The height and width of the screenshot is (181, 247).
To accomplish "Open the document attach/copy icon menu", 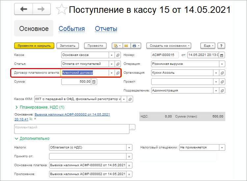I will point(117,46).
